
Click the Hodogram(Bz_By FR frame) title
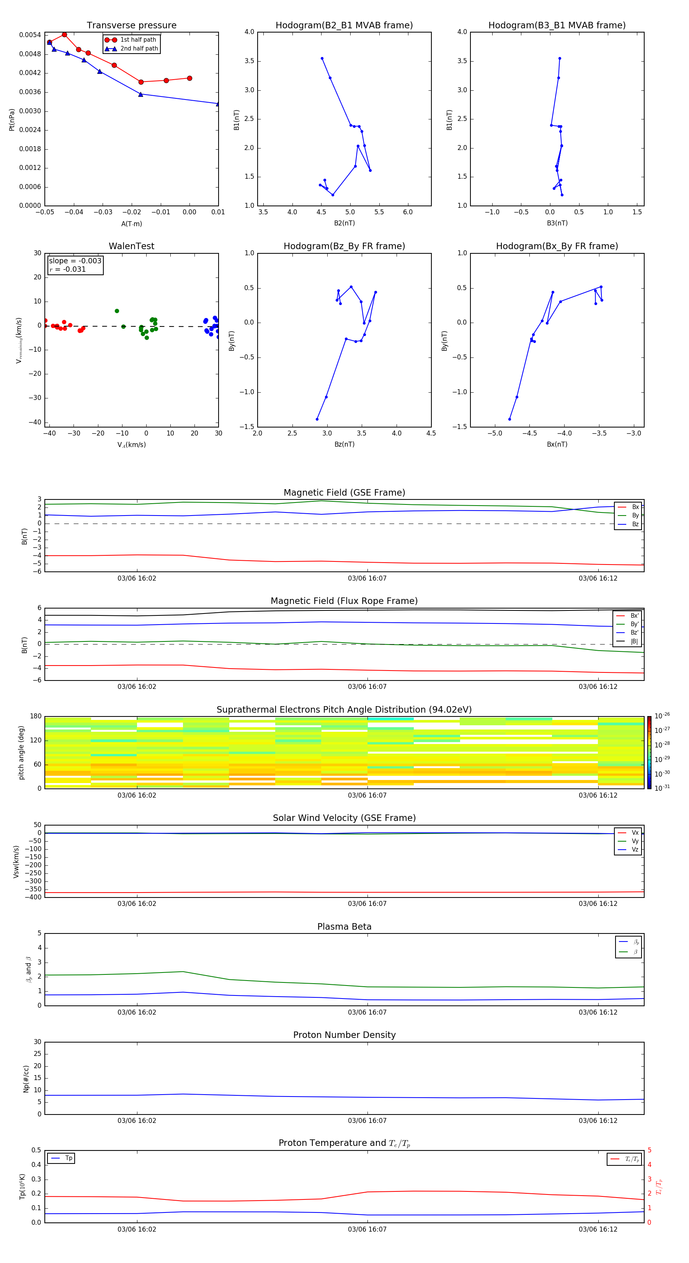click(x=344, y=246)
